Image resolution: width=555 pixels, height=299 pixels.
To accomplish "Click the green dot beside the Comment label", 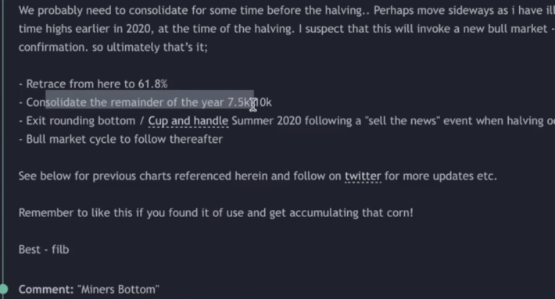I will click(4, 289).
